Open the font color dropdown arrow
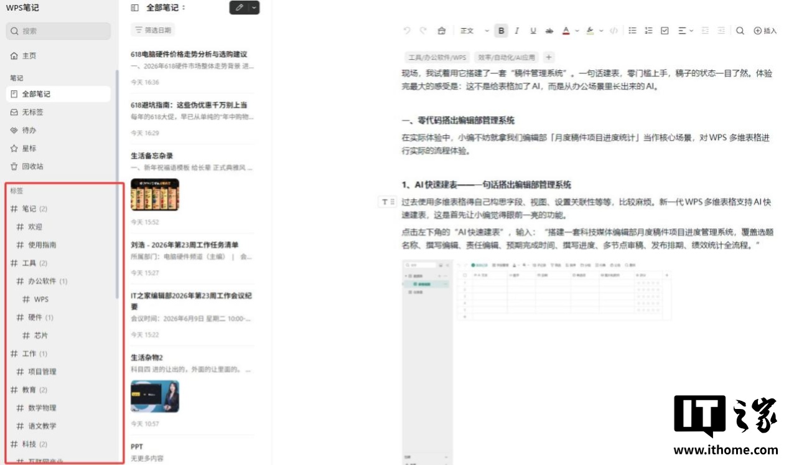This screenshot has height=465, width=789. (x=577, y=31)
